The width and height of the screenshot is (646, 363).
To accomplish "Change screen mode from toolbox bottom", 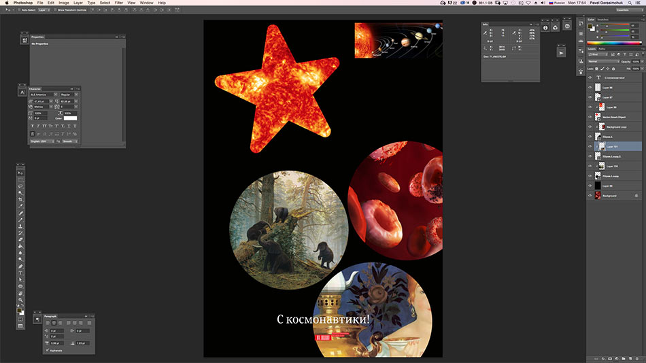I will coord(20,326).
